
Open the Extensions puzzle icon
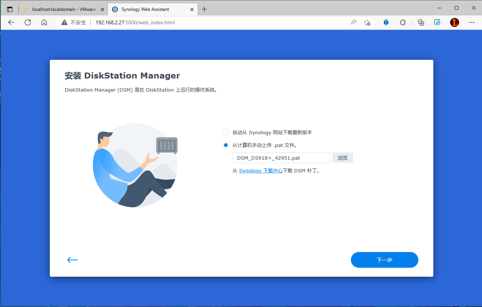403,22
